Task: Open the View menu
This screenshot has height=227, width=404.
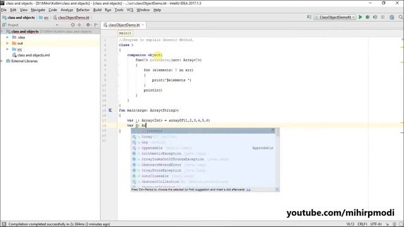Action: tap(24, 10)
